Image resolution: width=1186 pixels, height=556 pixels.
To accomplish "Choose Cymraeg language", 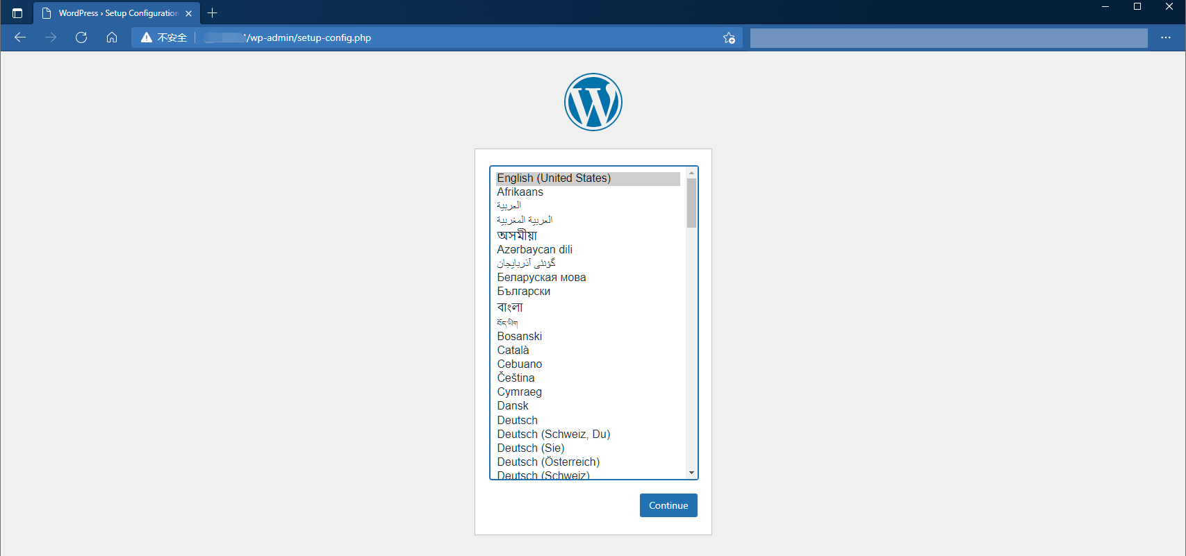I will (x=588, y=391).
